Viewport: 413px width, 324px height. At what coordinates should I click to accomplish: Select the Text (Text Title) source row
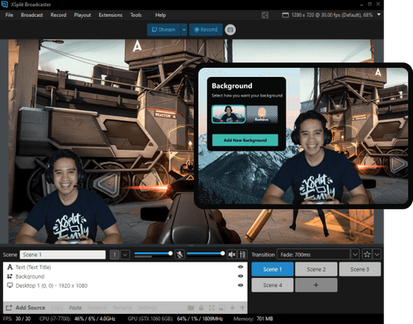point(126,267)
